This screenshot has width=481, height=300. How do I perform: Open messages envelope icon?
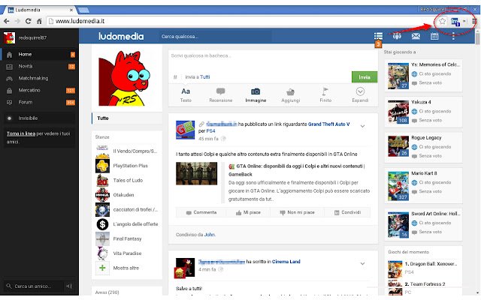tap(416, 36)
